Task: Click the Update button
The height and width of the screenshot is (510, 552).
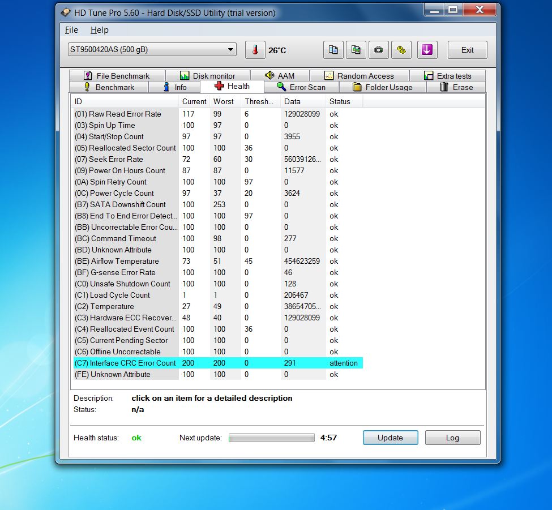Action: (391, 438)
